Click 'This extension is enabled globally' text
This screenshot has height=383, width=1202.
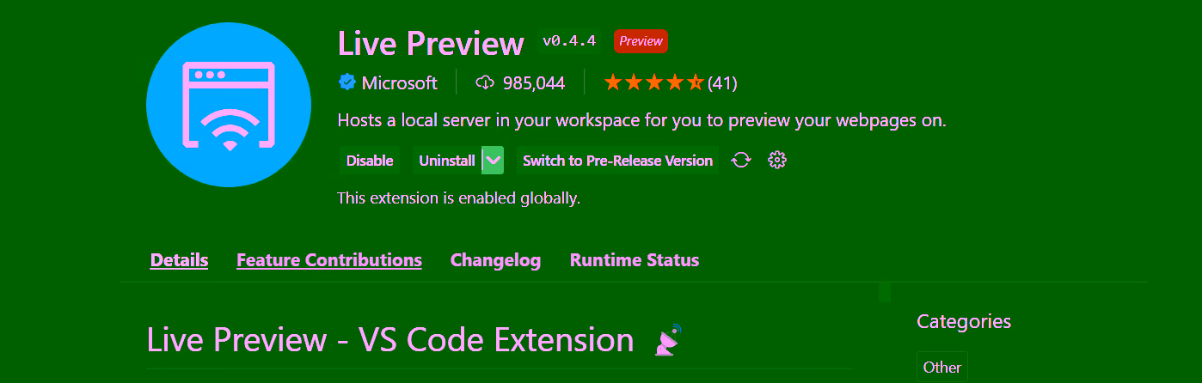coord(459,198)
